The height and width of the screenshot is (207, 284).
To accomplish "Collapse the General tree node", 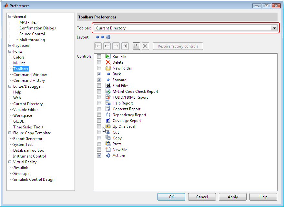I will [x=10, y=16].
